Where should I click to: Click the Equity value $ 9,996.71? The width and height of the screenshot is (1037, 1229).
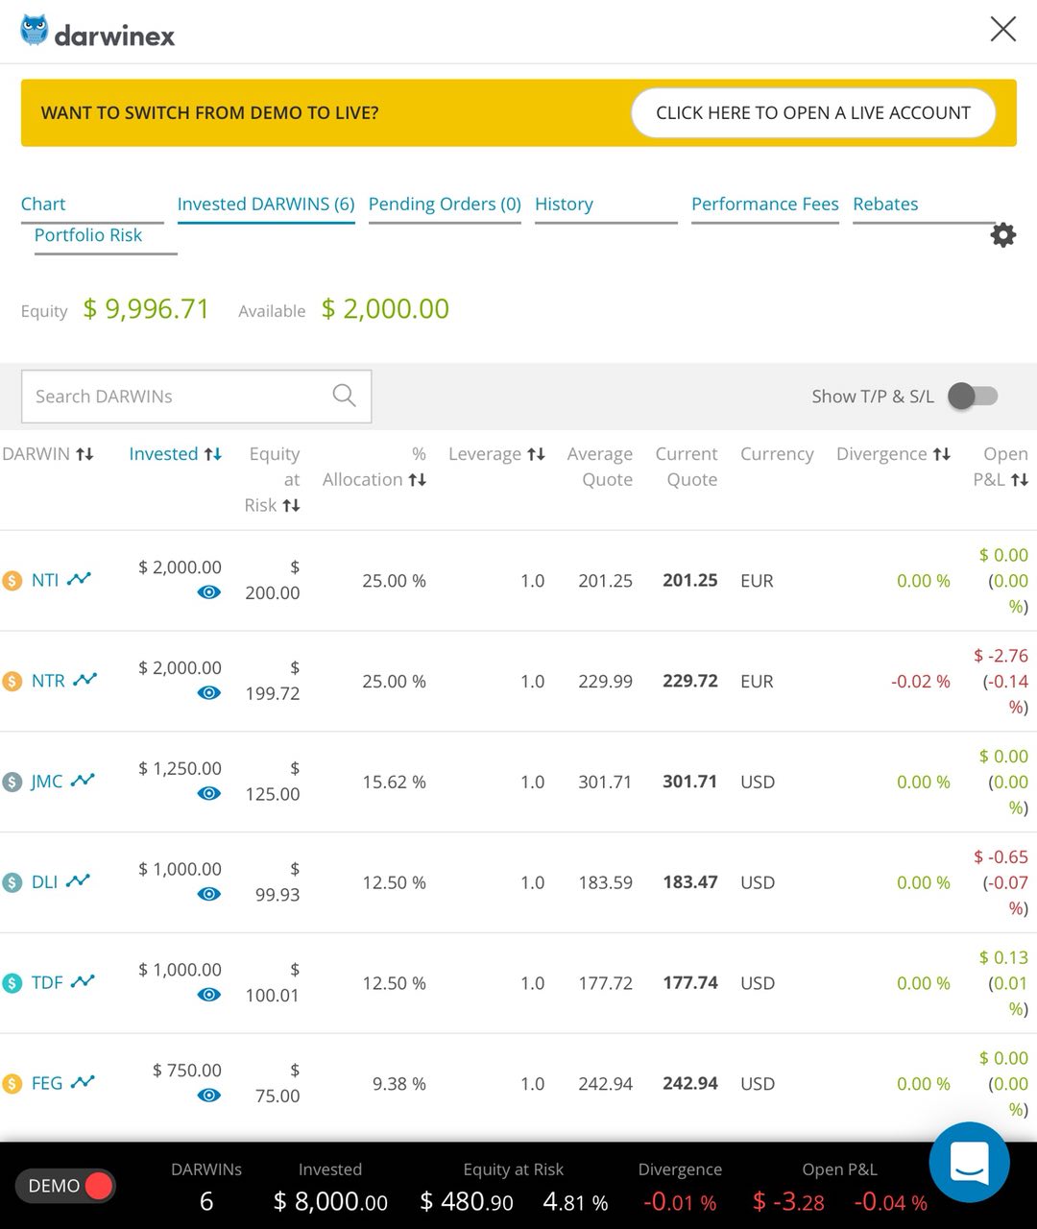(x=146, y=309)
